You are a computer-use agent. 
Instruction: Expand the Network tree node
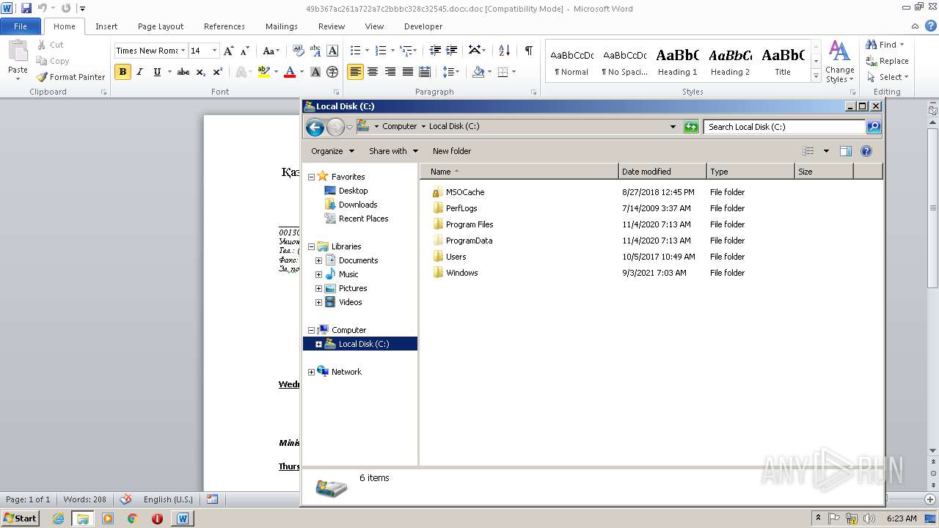[x=311, y=372]
